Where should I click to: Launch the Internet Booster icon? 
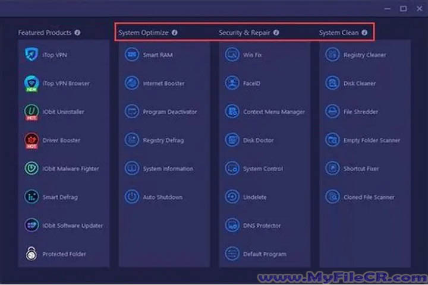tap(132, 83)
